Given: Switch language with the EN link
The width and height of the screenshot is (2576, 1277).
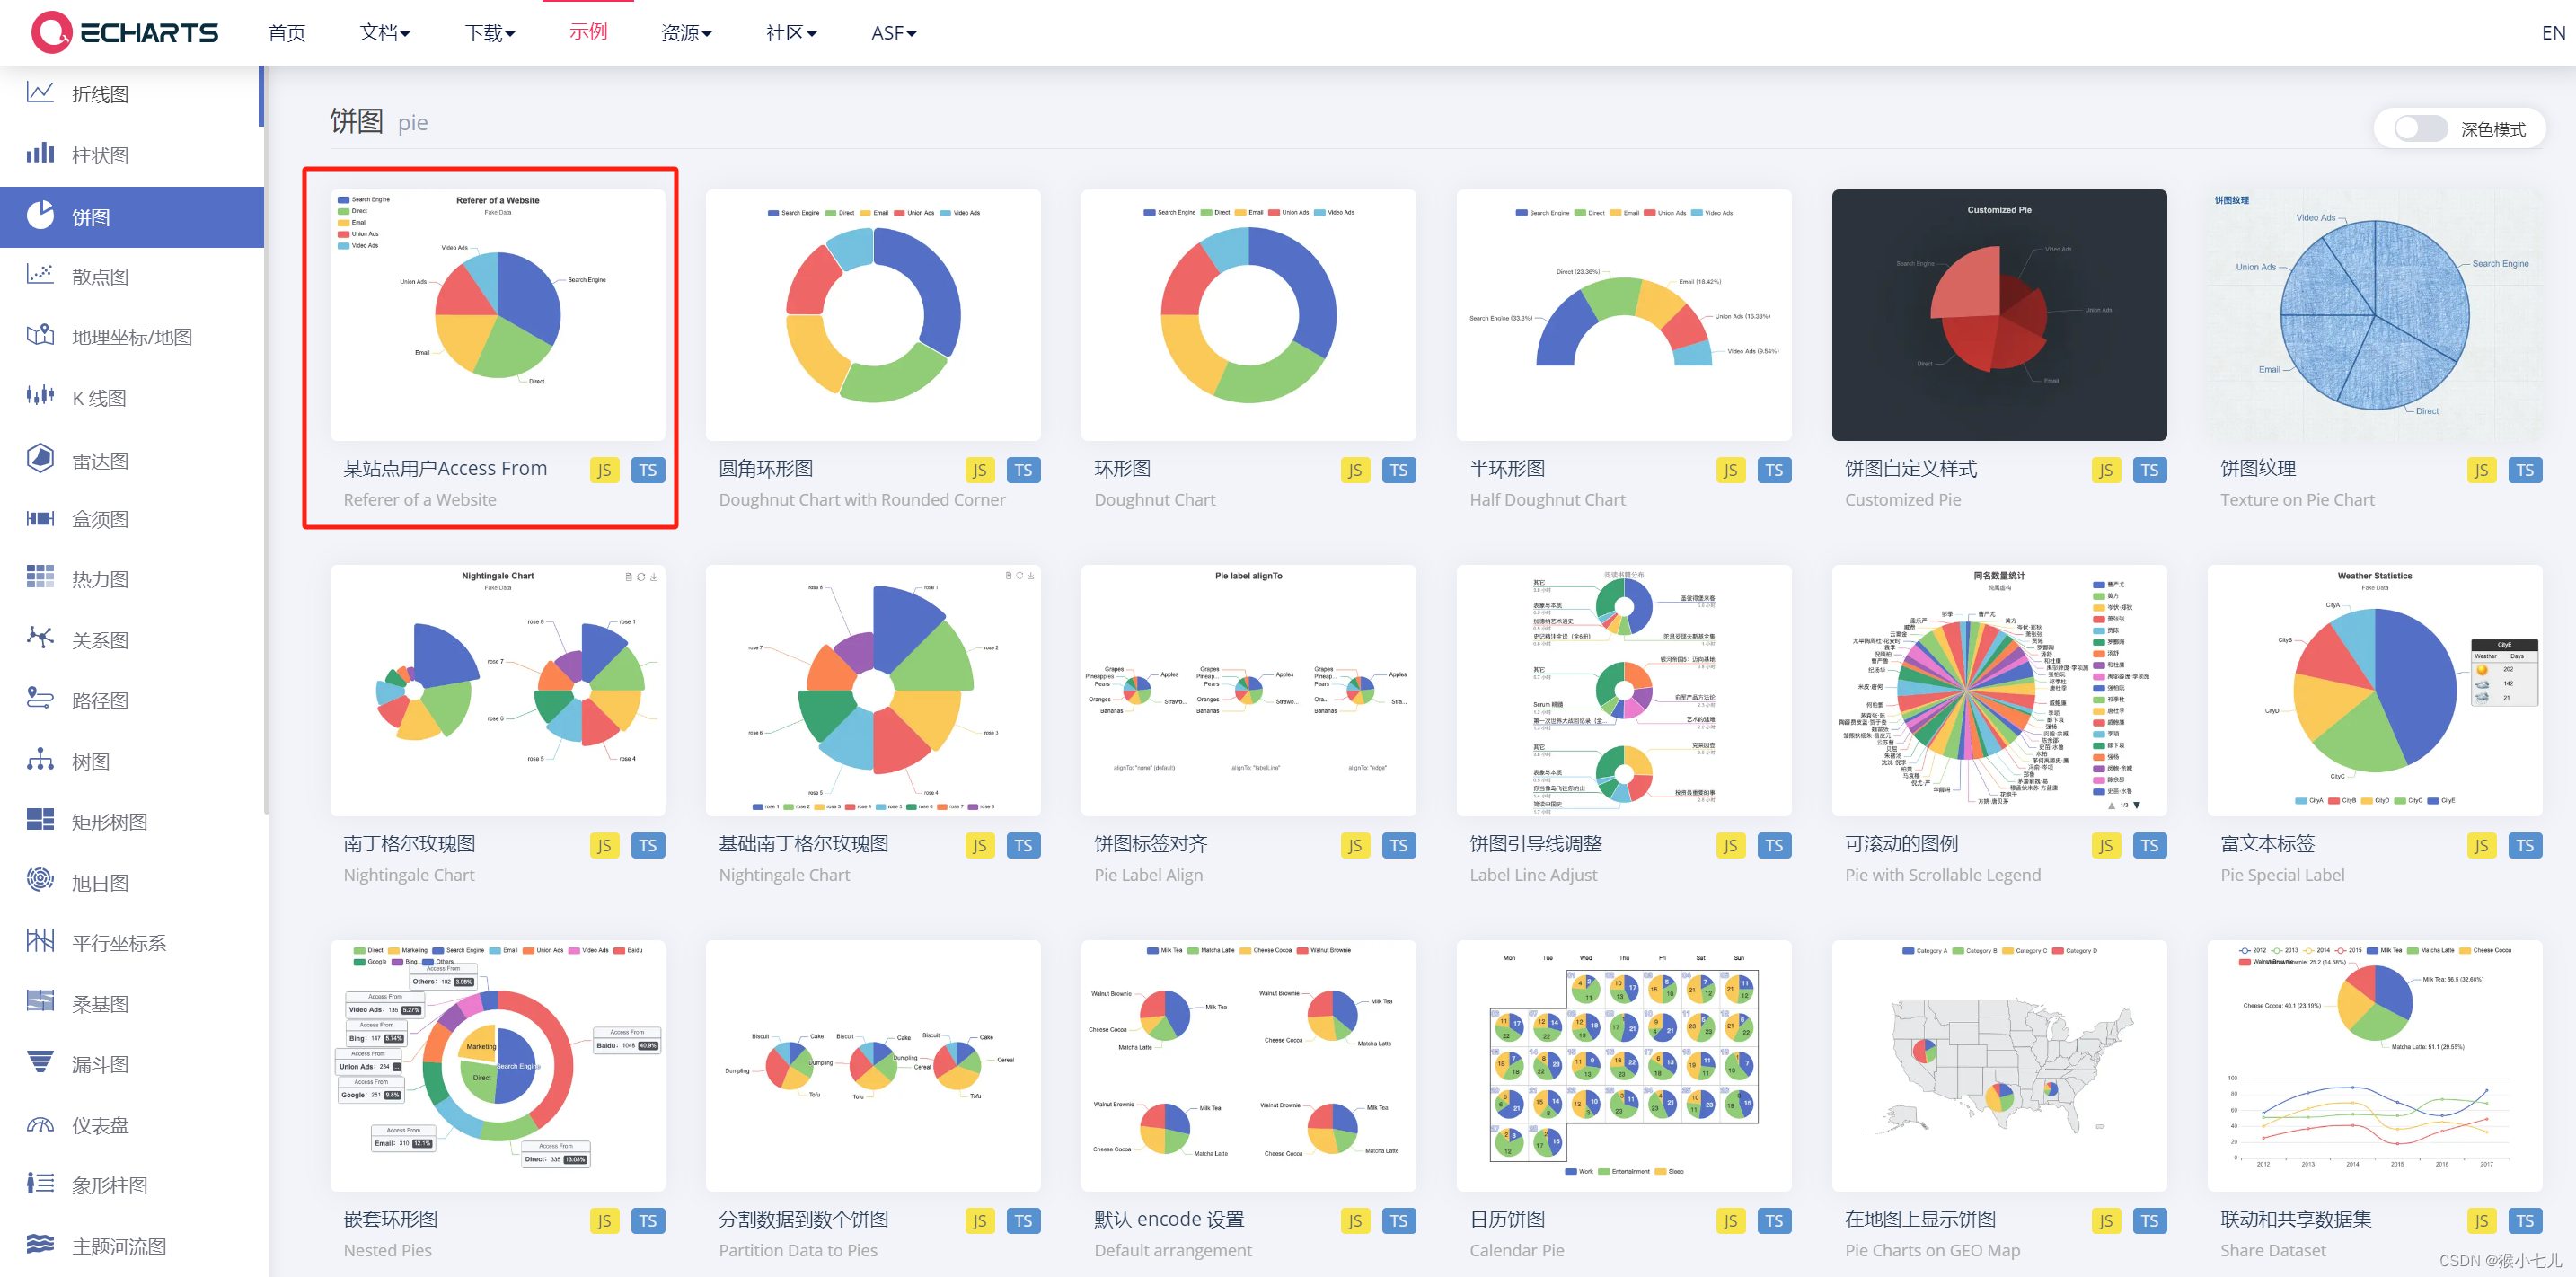Looking at the screenshot, I should tap(2553, 33).
